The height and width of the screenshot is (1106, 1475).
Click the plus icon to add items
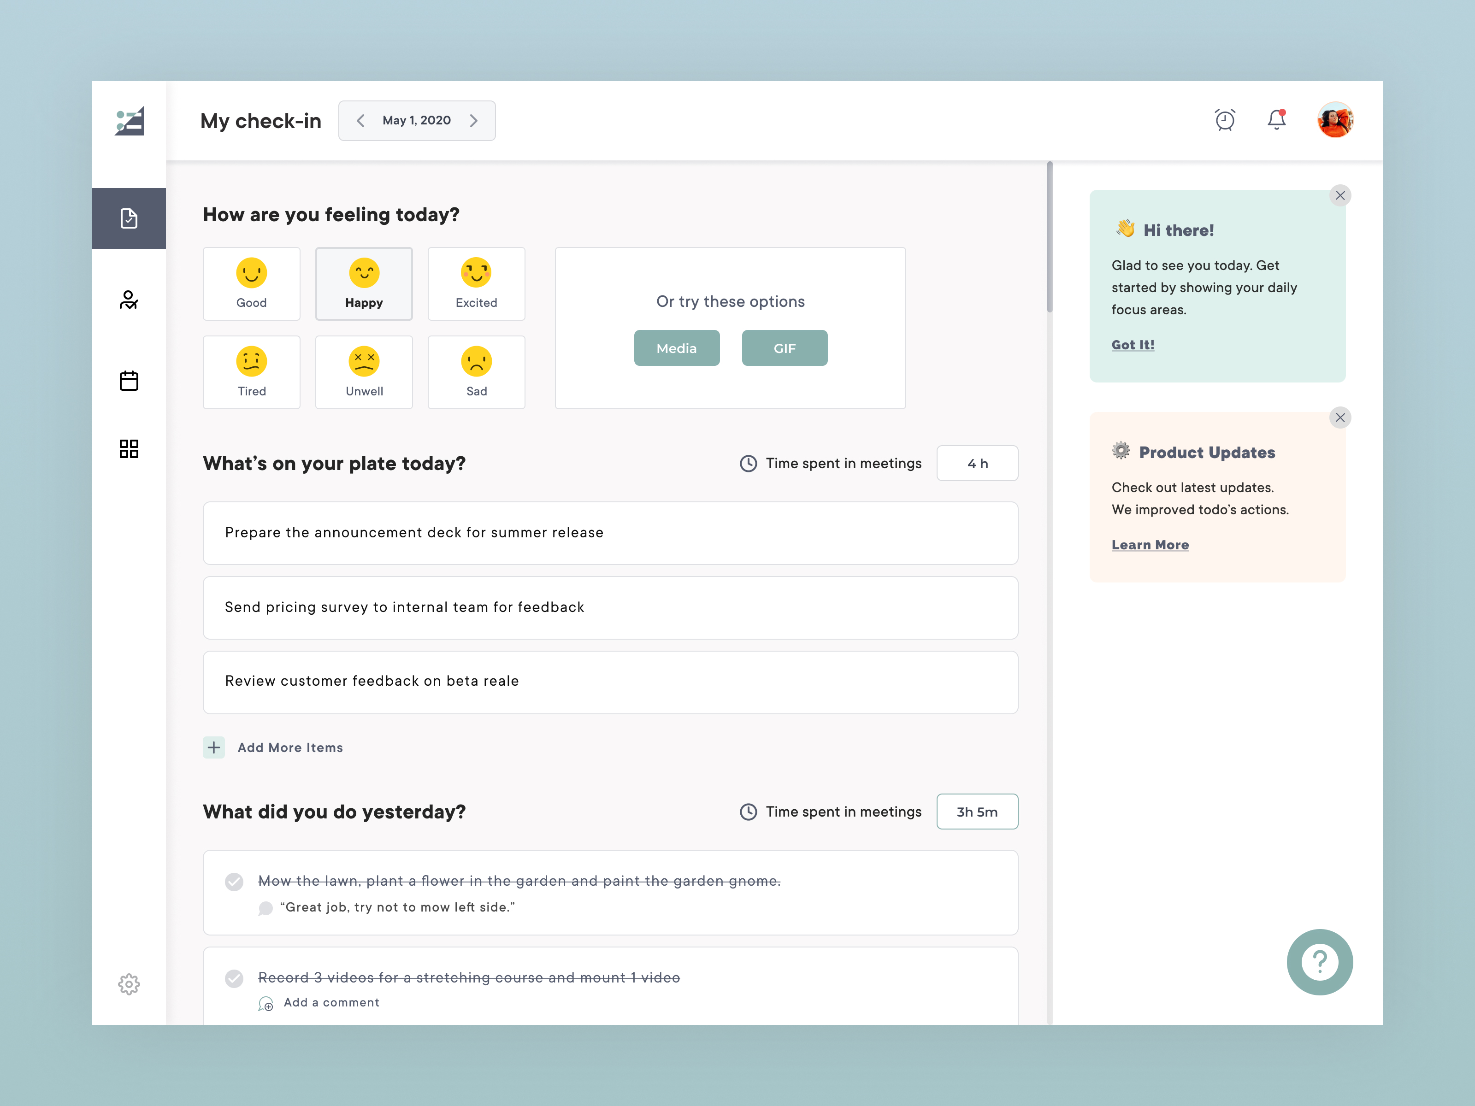(214, 747)
